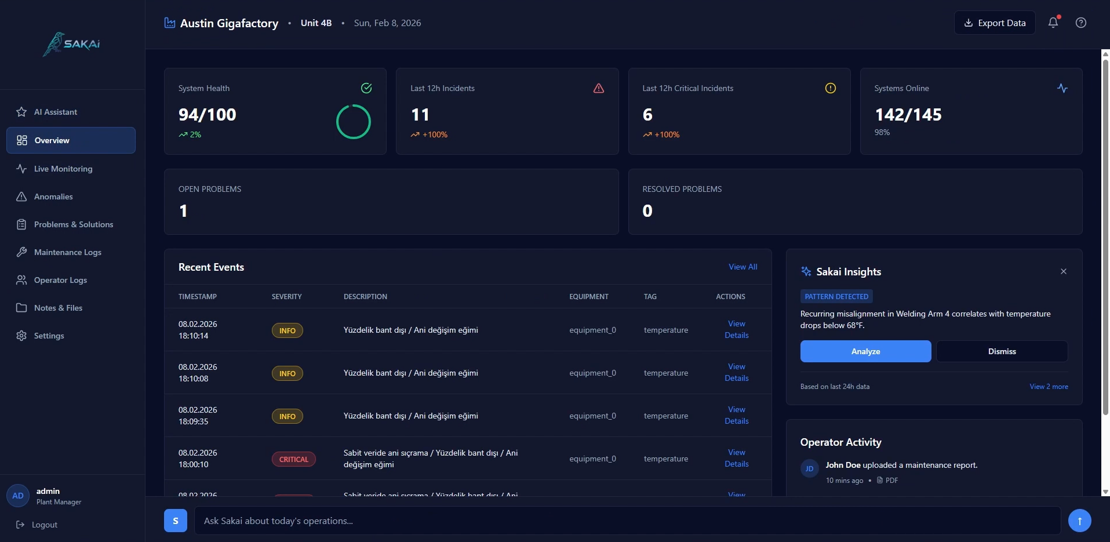Screen dimensions: 1110x542
Task: Click the System Health green checkmark icon
Action: point(366,88)
